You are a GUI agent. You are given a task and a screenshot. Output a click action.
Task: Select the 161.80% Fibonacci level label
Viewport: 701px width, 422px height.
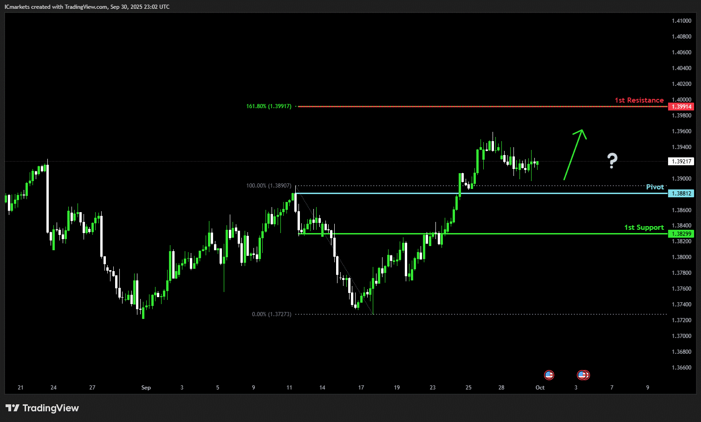[x=269, y=106]
